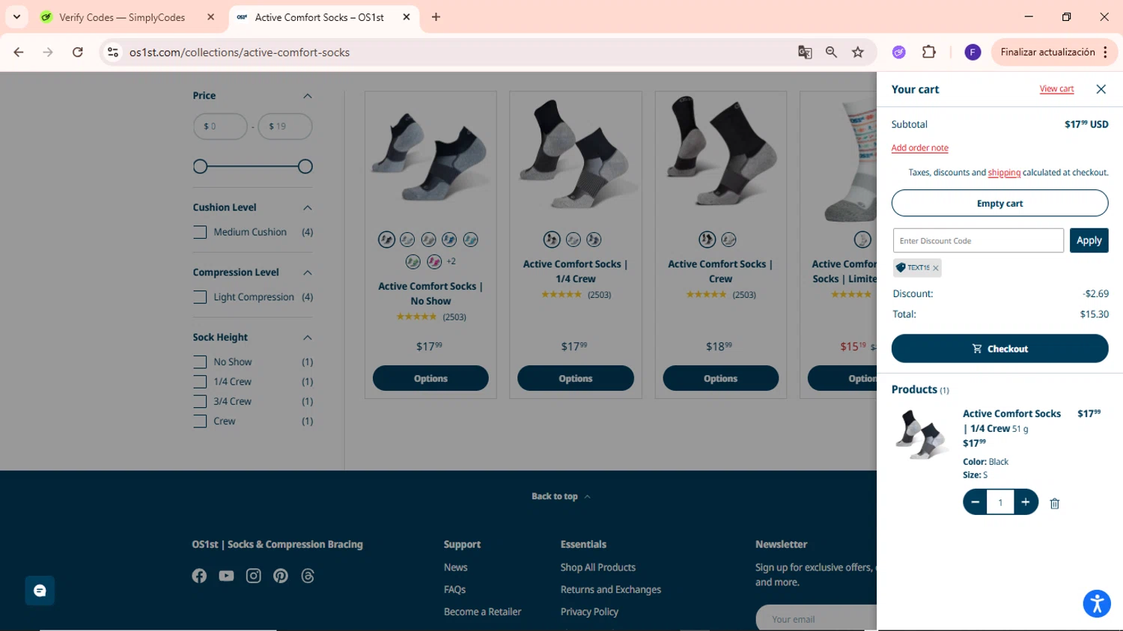This screenshot has width=1123, height=631.
Task: Open the purple profile avatar F
Action: click(973, 52)
